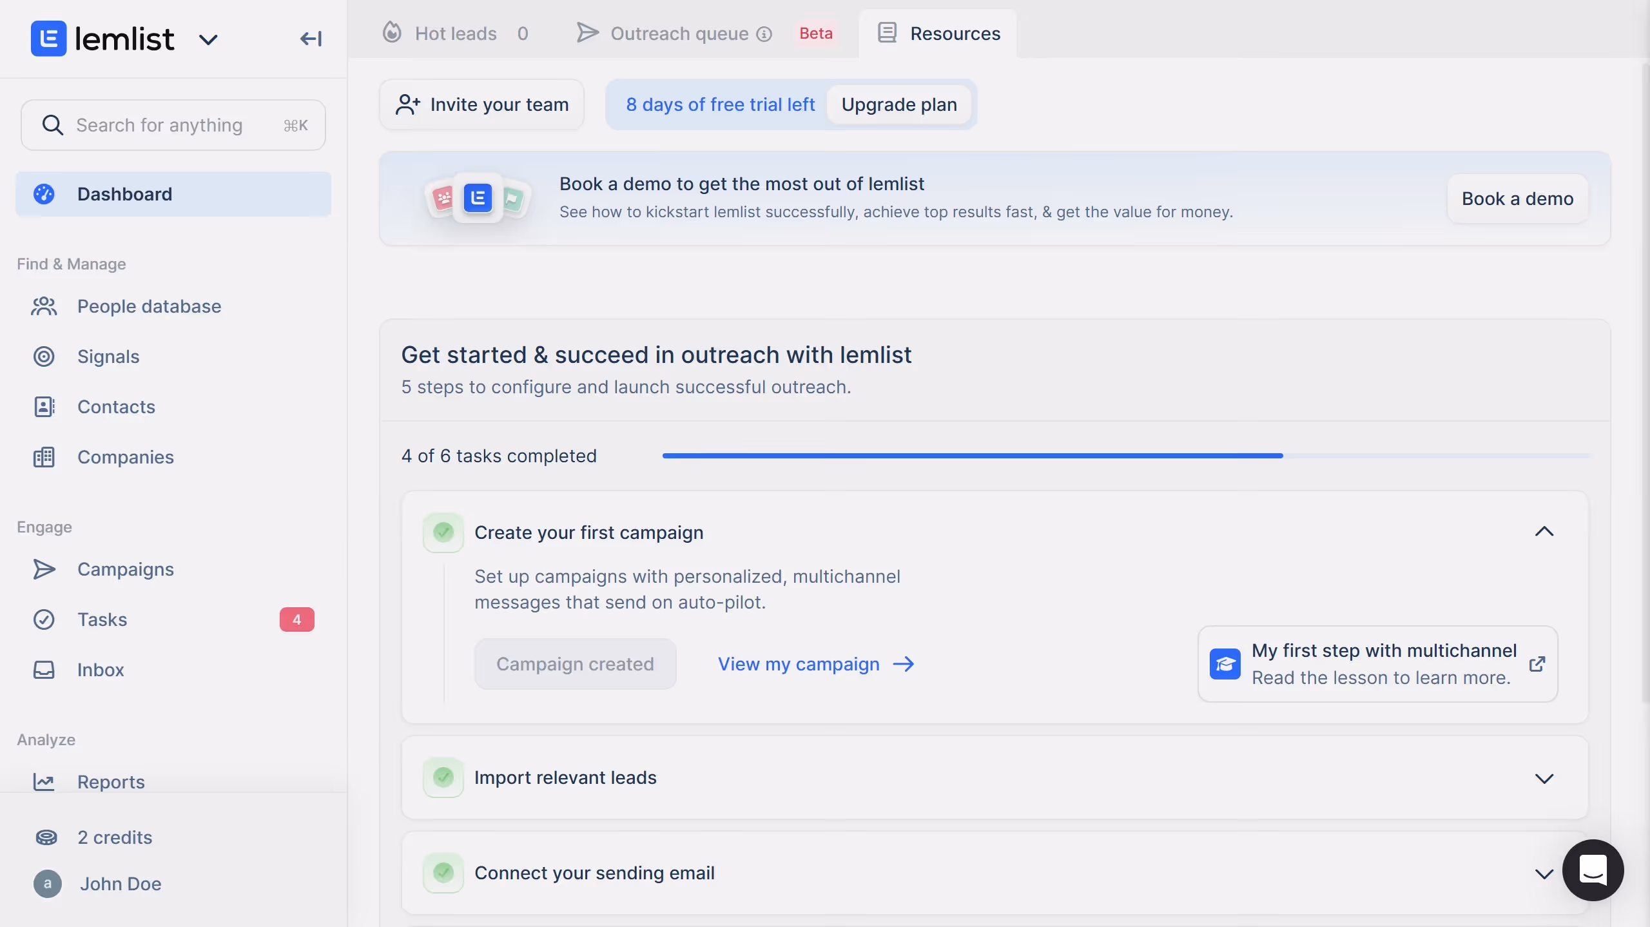Toggle the Import relevant leads checkmark
This screenshot has width=1650, height=927.
[443, 777]
